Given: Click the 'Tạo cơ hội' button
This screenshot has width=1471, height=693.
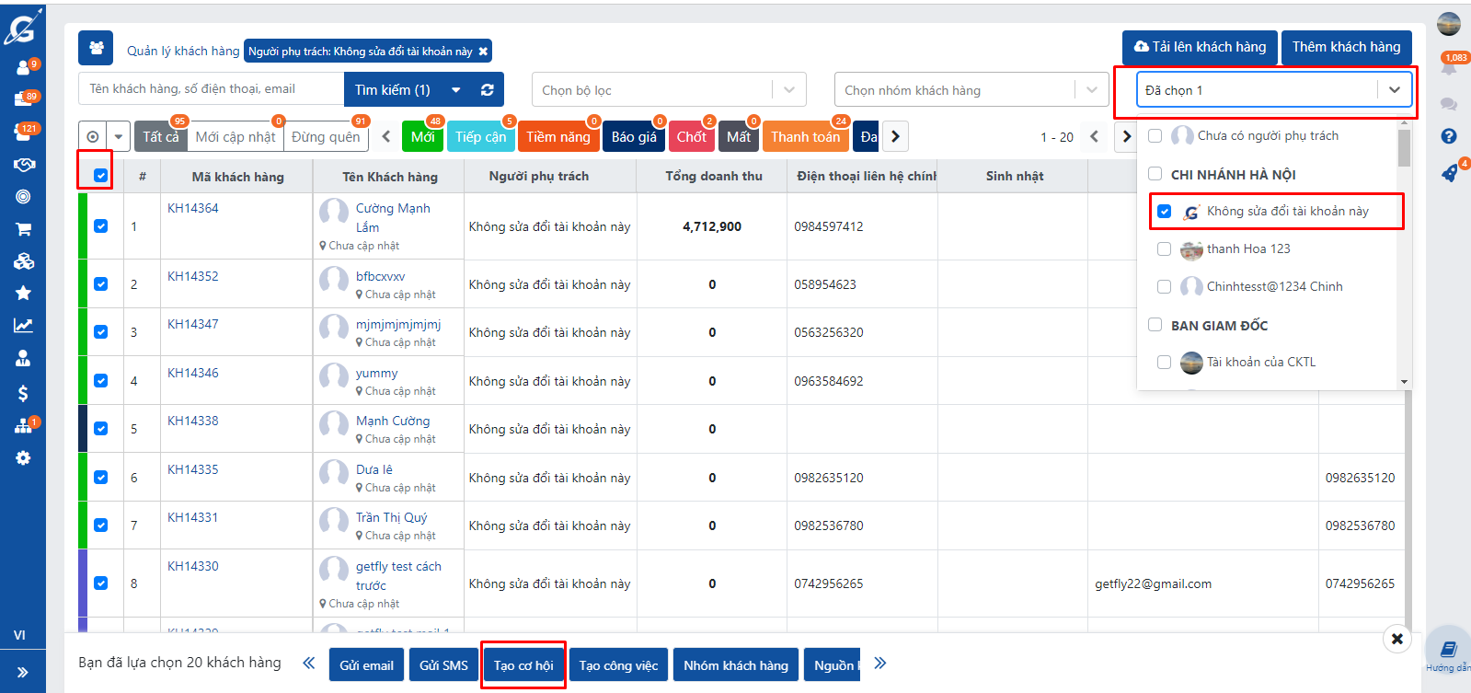Looking at the screenshot, I should [x=523, y=665].
